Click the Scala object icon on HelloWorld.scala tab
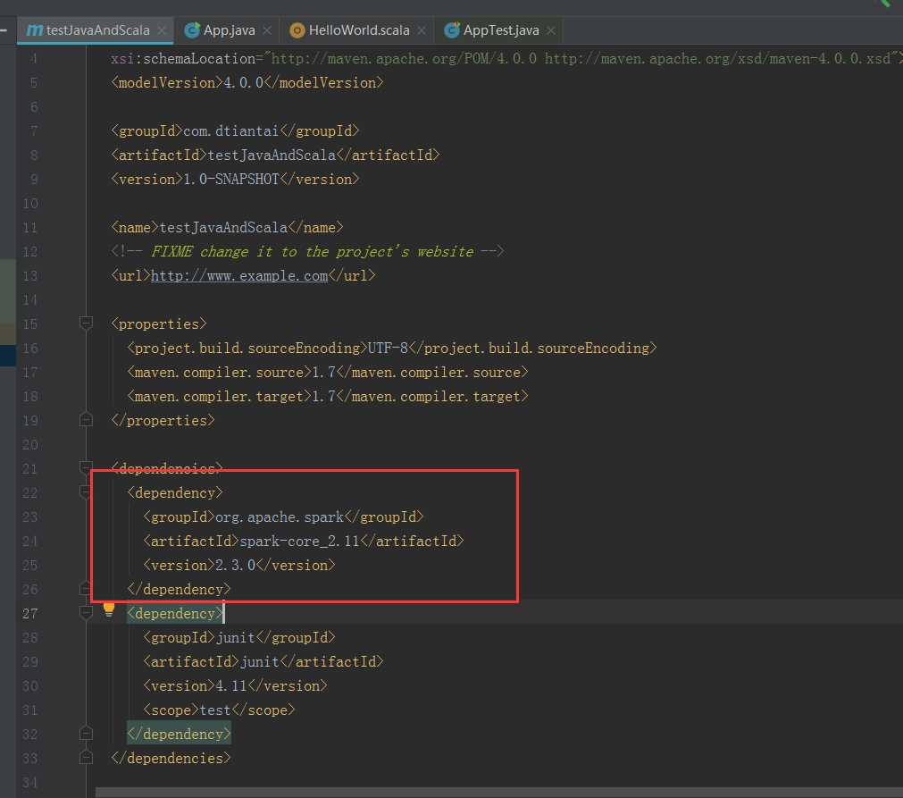The image size is (903, 798). (x=297, y=30)
